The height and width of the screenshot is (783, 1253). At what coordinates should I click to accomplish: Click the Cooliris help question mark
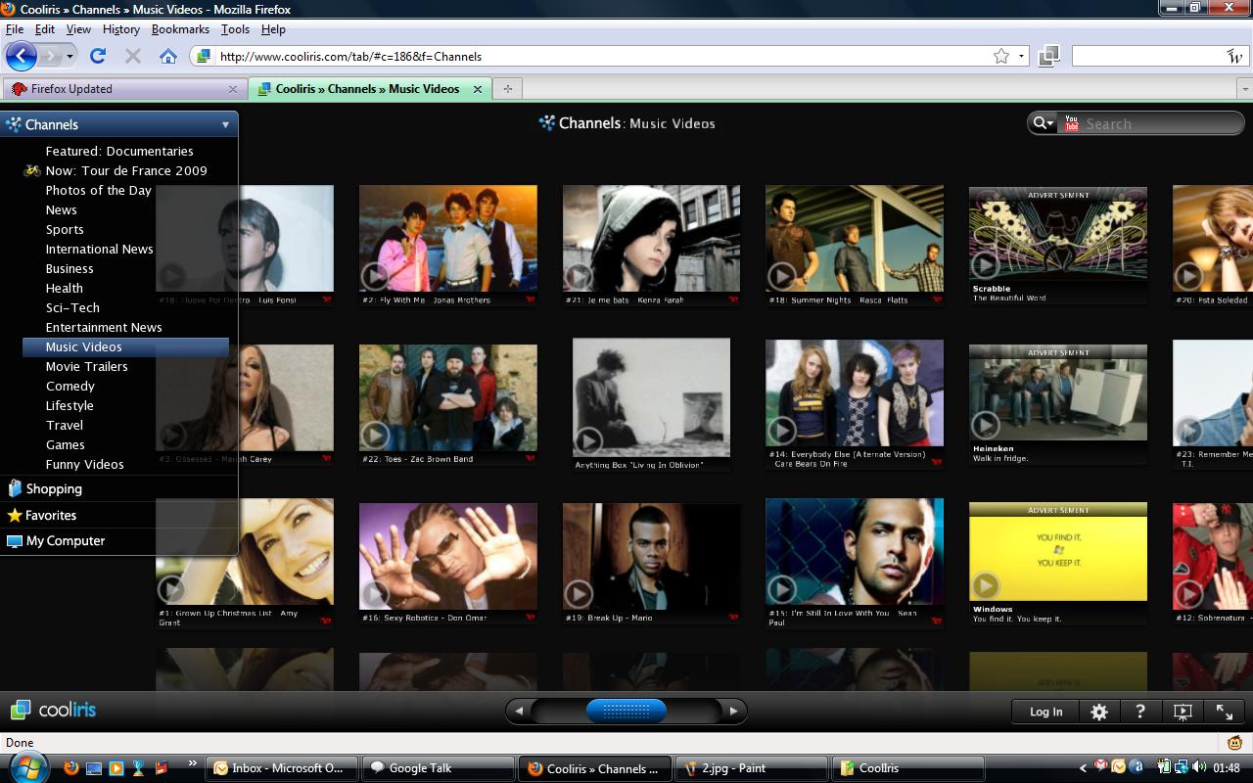tap(1140, 712)
